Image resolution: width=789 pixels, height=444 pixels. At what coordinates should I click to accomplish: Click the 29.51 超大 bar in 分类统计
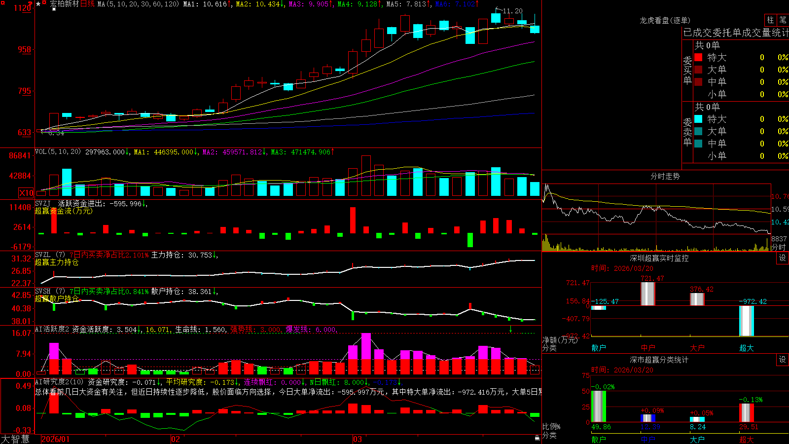click(747, 413)
